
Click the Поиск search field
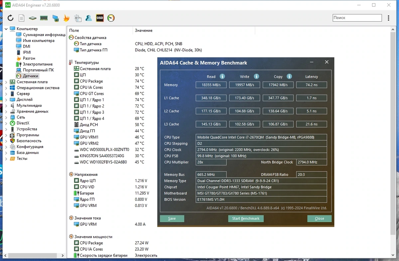(357, 18)
